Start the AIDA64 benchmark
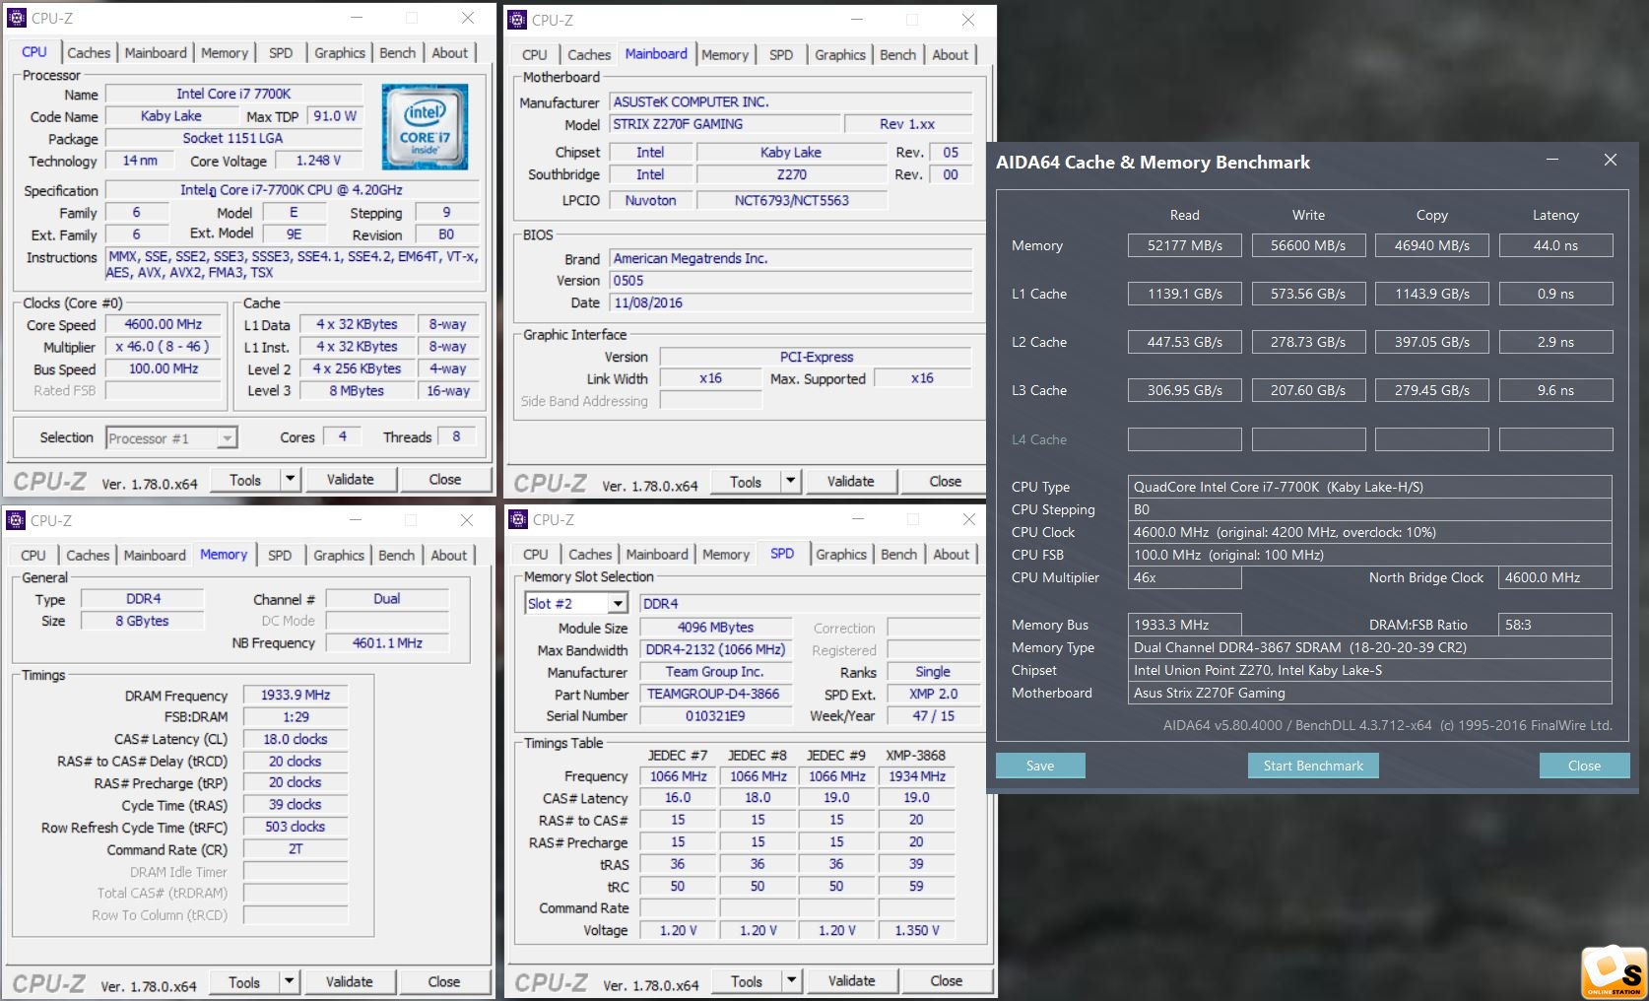The image size is (1649, 1001). click(x=1313, y=766)
